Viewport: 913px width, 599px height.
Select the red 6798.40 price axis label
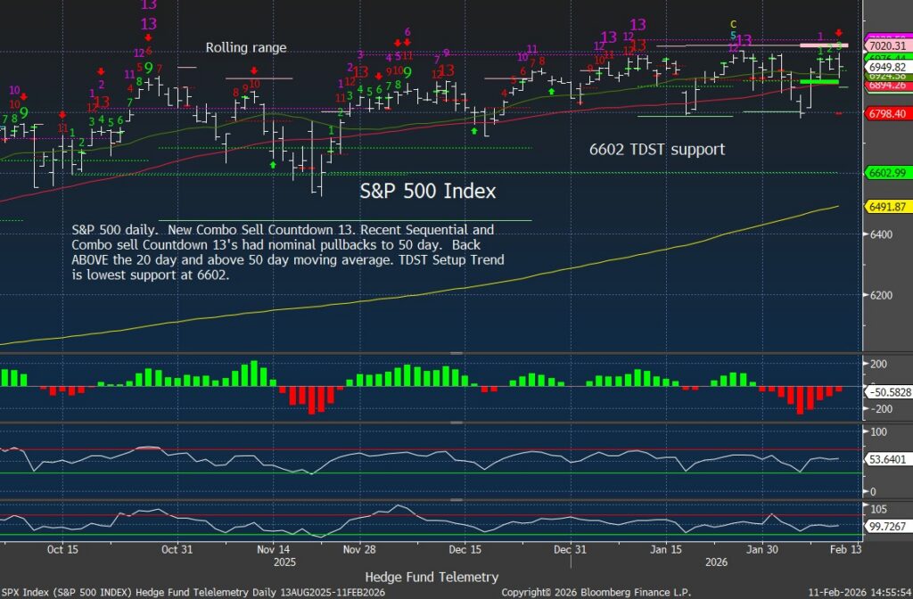[887, 113]
